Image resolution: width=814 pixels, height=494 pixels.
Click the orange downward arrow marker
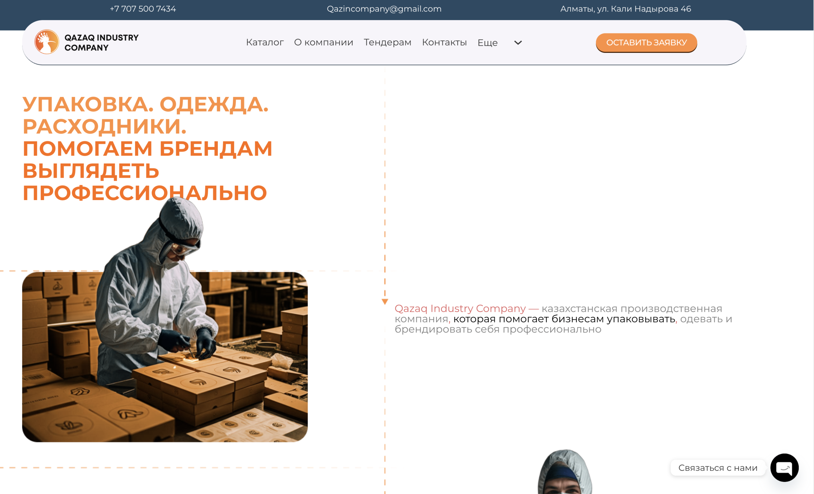tap(384, 301)
